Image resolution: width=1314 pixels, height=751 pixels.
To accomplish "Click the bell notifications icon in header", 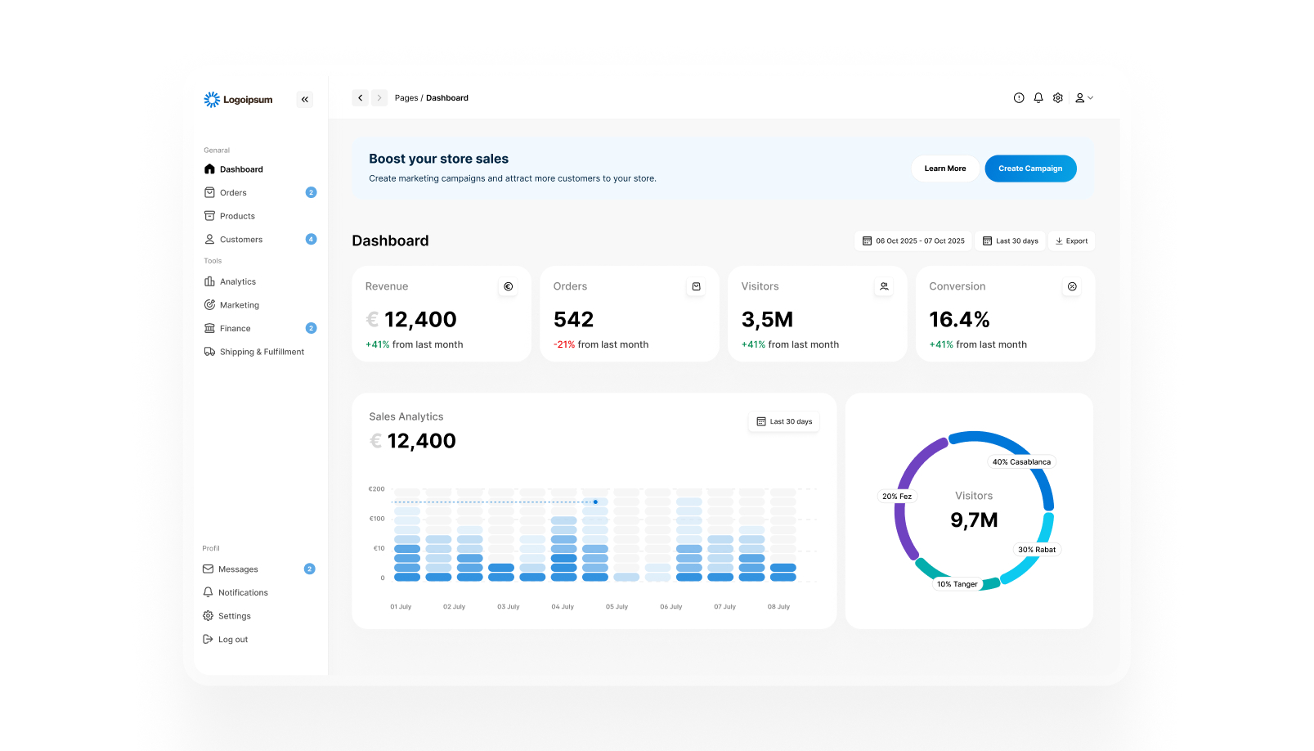I will (x=1038, y=98).
